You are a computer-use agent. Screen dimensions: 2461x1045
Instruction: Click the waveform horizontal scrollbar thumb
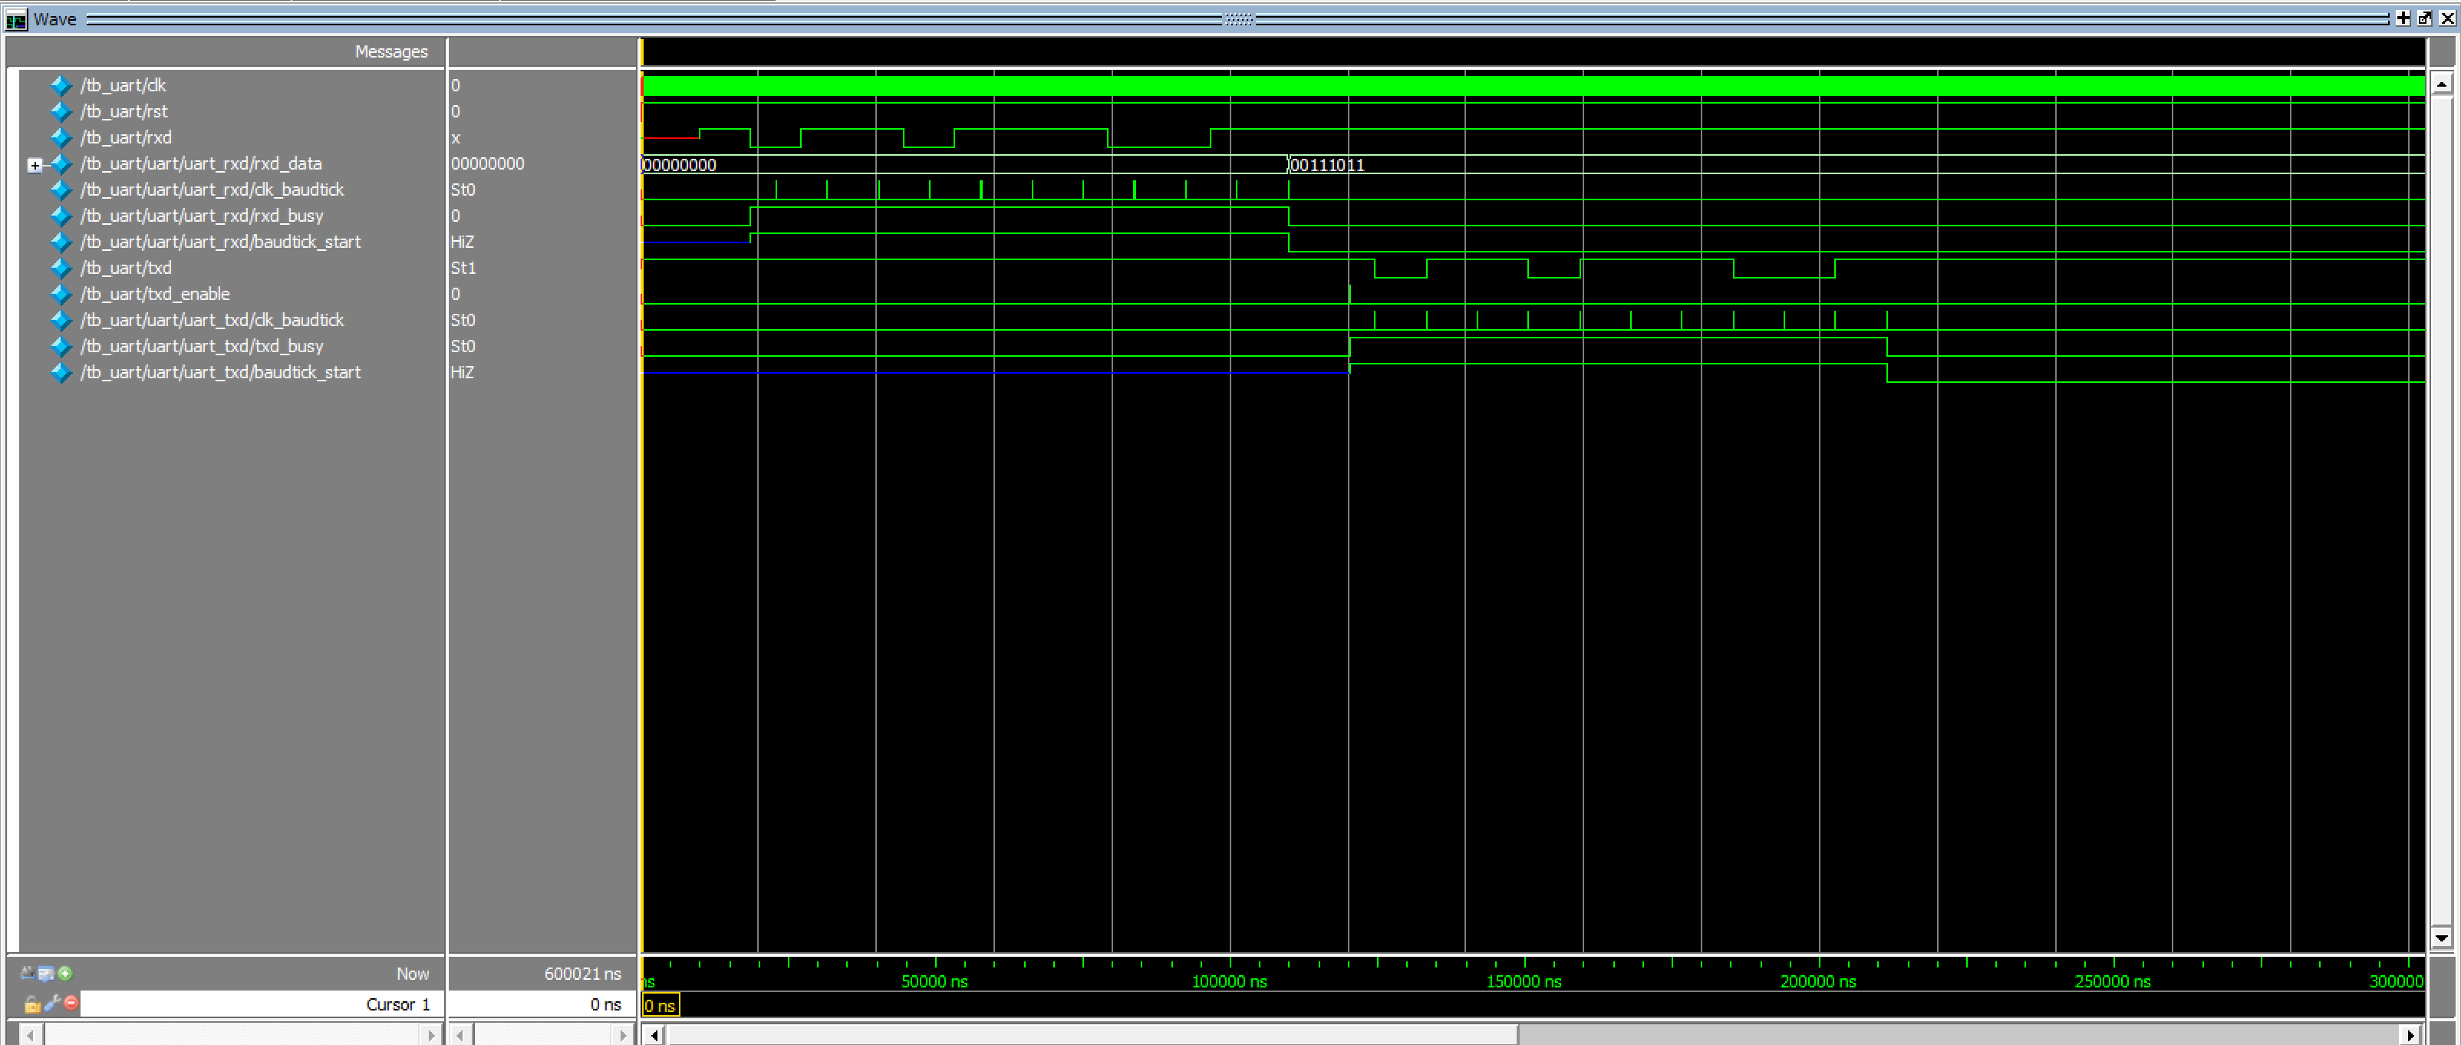pos(1092,1034)
